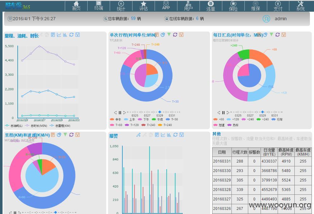Open the 违章 violations nav item
This screenshot has height=214, width=314.
point(211,6)
